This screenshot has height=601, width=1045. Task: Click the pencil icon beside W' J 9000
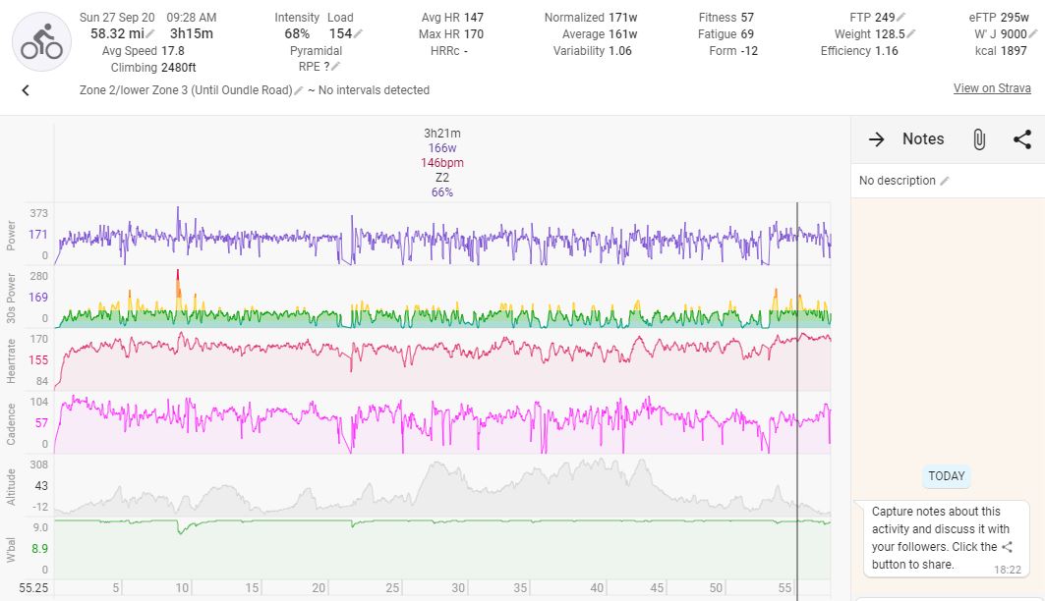coord(1033,34)
